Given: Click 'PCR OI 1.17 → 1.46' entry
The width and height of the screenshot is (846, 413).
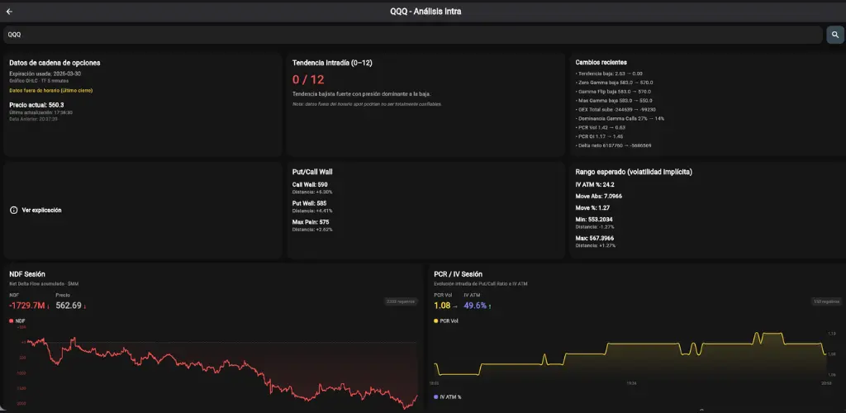Looking at the screenshot, I should point(600,136).
